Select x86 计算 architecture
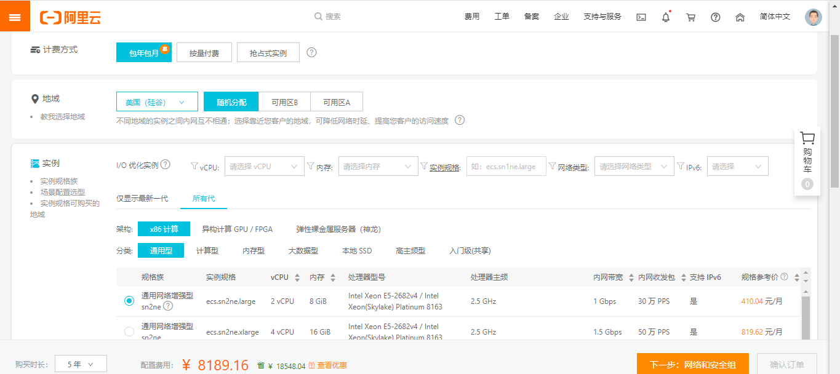This screenshot has height=374, width=840. (x=164, y=229)
